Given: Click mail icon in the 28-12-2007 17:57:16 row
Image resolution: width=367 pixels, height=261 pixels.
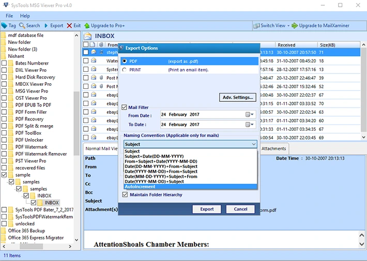Looking at the screenshot, I should [x=94, y=69].
